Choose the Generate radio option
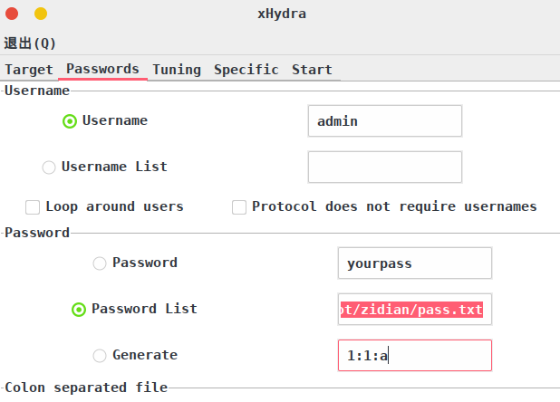 pyautogui.click(x=100, y=355)
